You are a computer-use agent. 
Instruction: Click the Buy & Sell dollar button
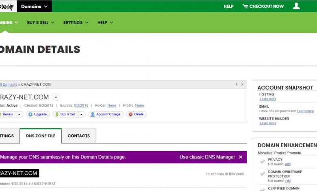[x=65, y=114]
